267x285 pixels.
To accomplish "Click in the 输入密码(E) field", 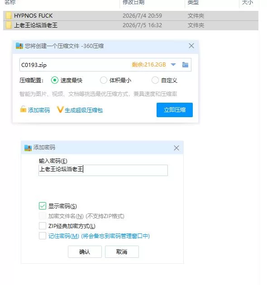I will click(103, 170).
